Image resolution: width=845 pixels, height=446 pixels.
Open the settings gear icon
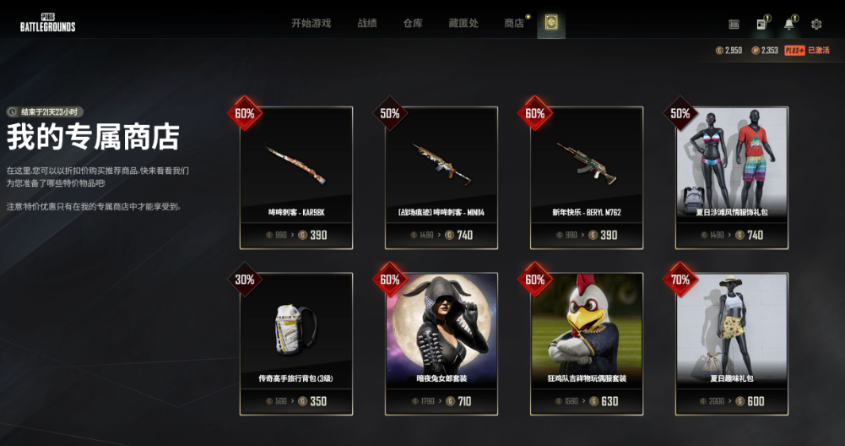tap(816, 24)
